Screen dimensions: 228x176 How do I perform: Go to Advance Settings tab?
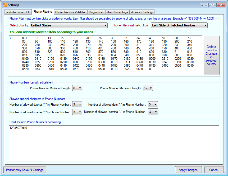click(x=142, y=12)
